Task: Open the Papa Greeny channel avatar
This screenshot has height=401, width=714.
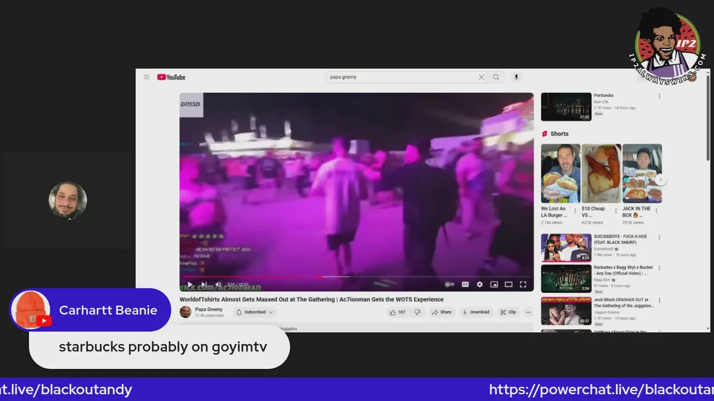Action: tap(185, 312)
